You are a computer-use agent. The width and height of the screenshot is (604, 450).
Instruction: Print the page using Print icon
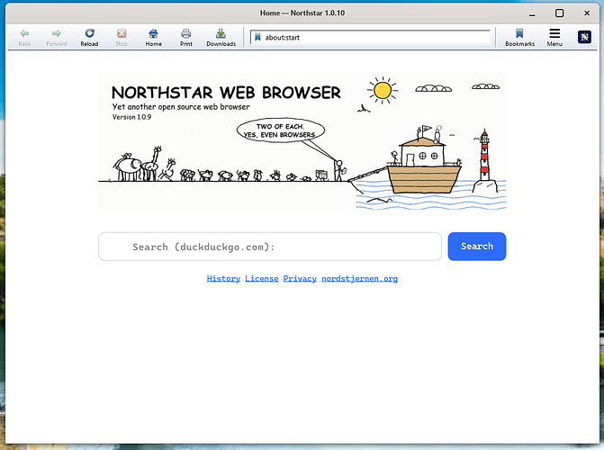pos(186,38)
